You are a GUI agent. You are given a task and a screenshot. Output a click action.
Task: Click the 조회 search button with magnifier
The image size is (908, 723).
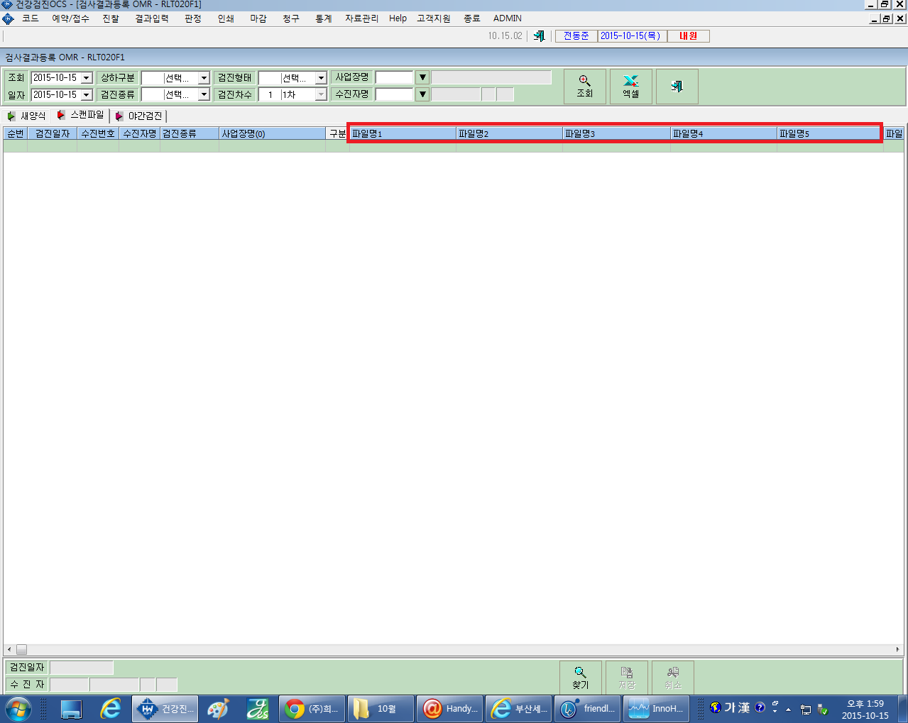point(585,87)
